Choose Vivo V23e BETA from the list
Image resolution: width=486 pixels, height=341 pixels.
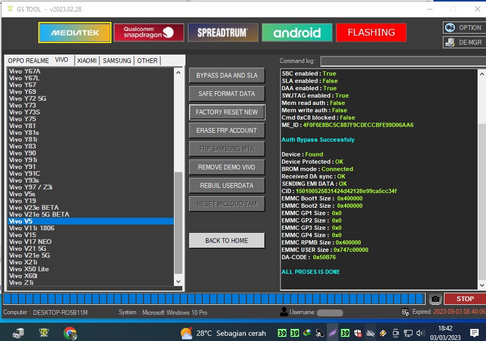click(90, 207)
